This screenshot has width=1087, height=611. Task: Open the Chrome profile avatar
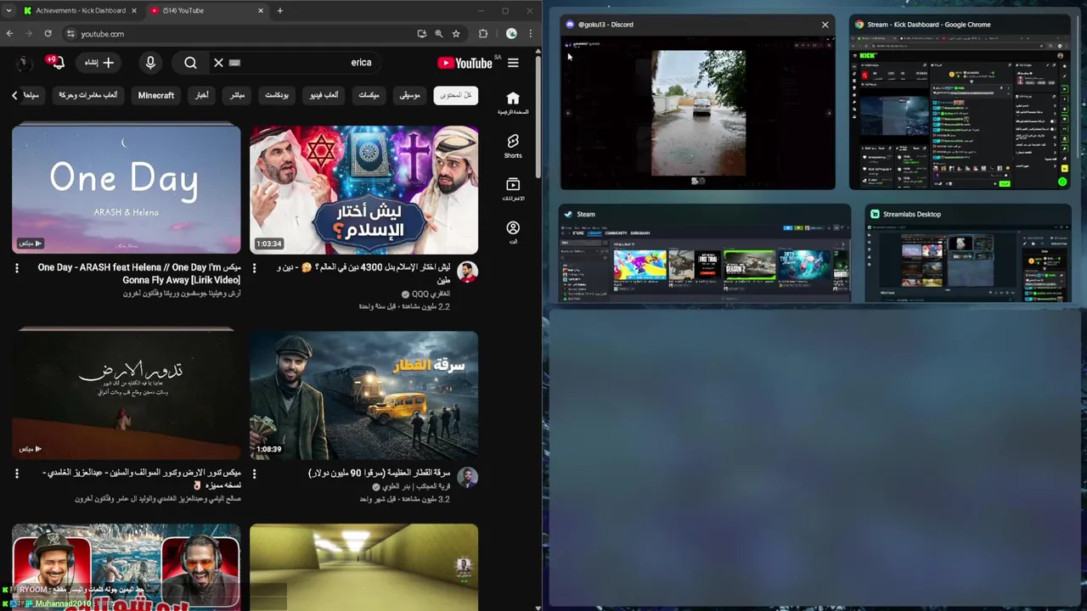(511, 34)
